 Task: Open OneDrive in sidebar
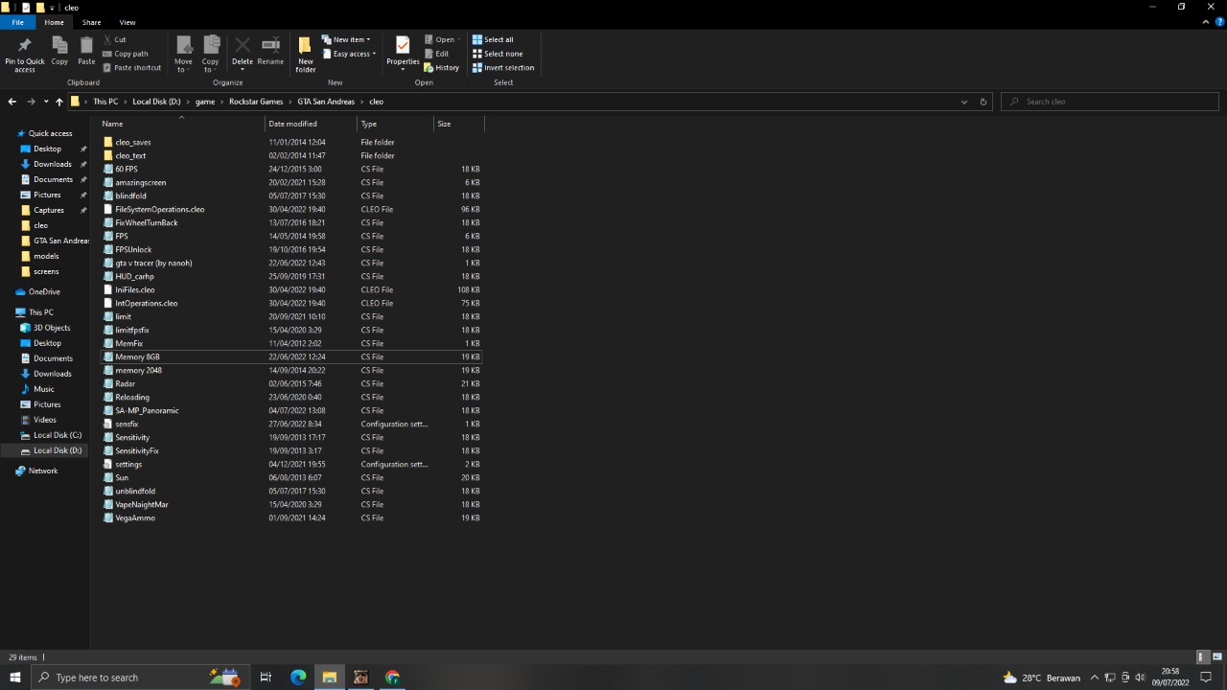[x=44, y=291]
